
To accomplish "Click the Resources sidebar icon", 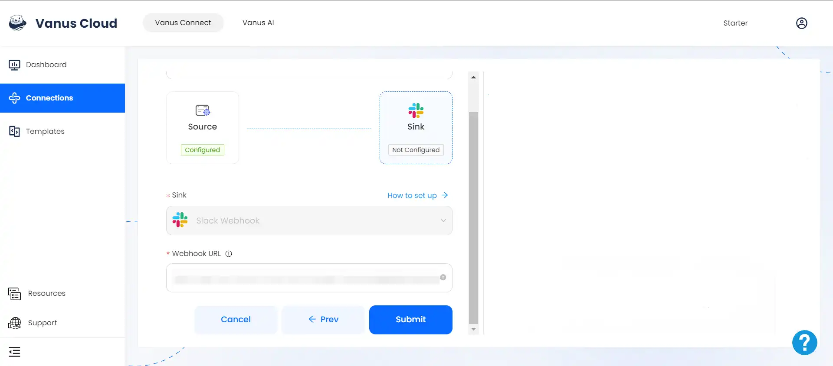I will coord(14,293).
